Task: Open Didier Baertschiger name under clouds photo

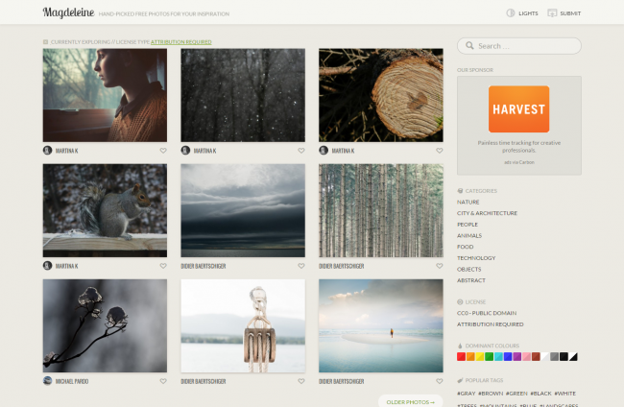Action: coord(204,266)
